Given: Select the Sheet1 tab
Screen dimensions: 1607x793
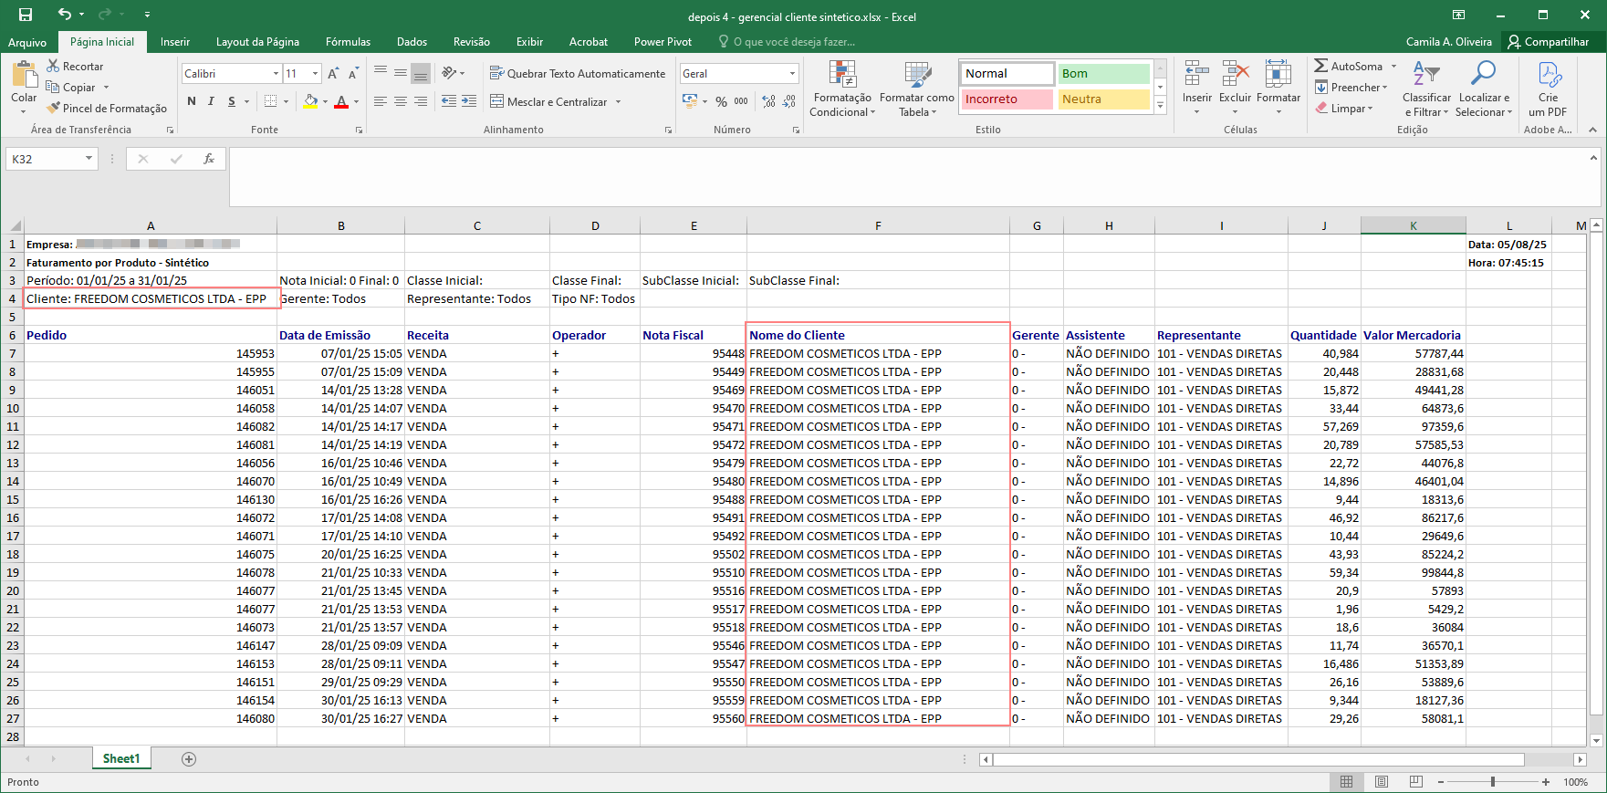Looking at the screenshot, I should click(x=121, y=759).
